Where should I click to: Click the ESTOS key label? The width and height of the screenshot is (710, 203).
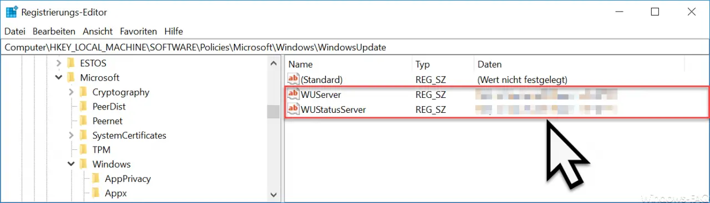click(93, 64)
